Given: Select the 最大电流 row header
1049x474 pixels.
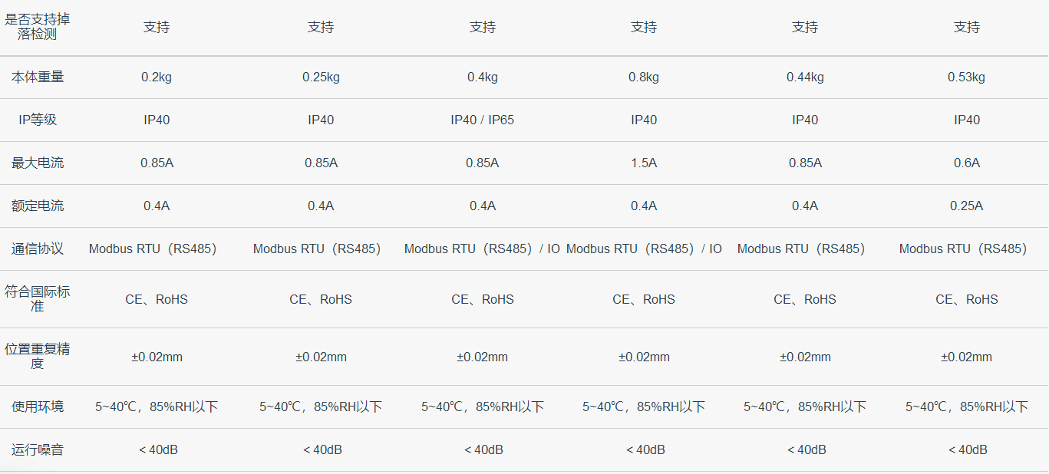Looking at the screenshot, I should coord(37,163).
